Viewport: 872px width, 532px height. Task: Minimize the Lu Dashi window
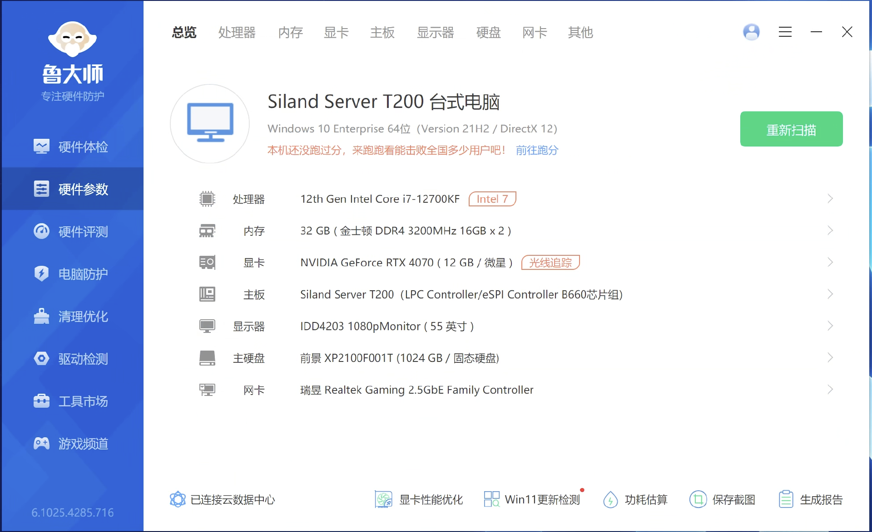816,32
